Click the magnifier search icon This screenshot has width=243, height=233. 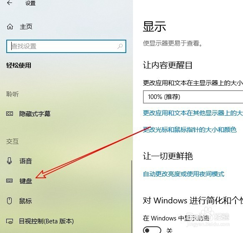(x=120, y=46)
